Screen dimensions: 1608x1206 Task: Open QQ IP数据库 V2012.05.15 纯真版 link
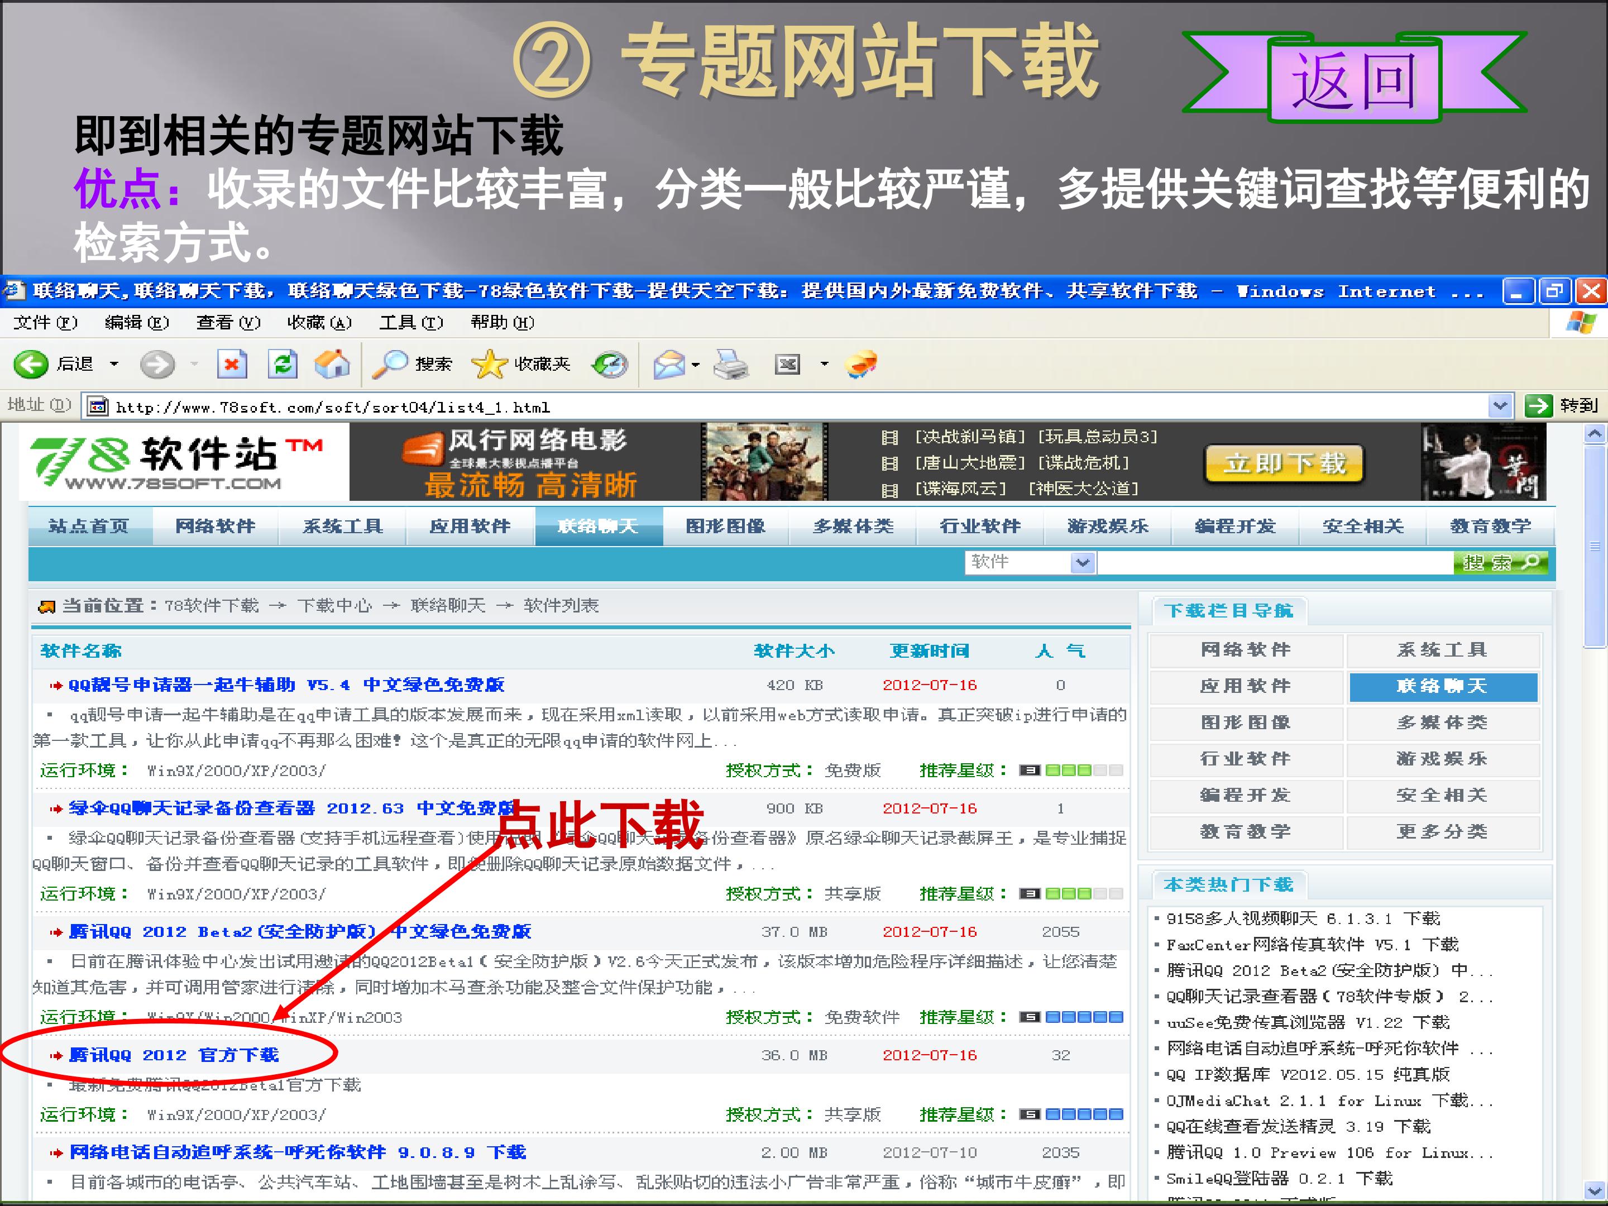1308,1074
